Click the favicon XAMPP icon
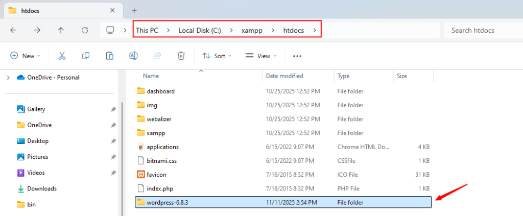This screenshot has width=523, height=216. pos(141,174)
